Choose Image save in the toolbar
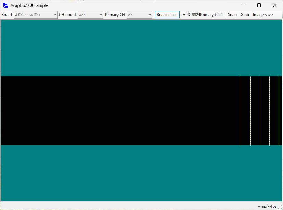This screenshot has height=210, width=283. [263, 15]
